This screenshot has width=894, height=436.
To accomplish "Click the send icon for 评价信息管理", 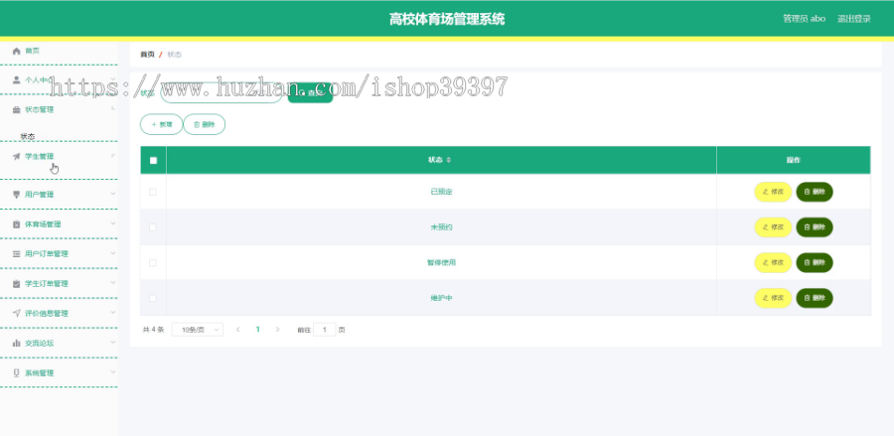I will 17,313.
